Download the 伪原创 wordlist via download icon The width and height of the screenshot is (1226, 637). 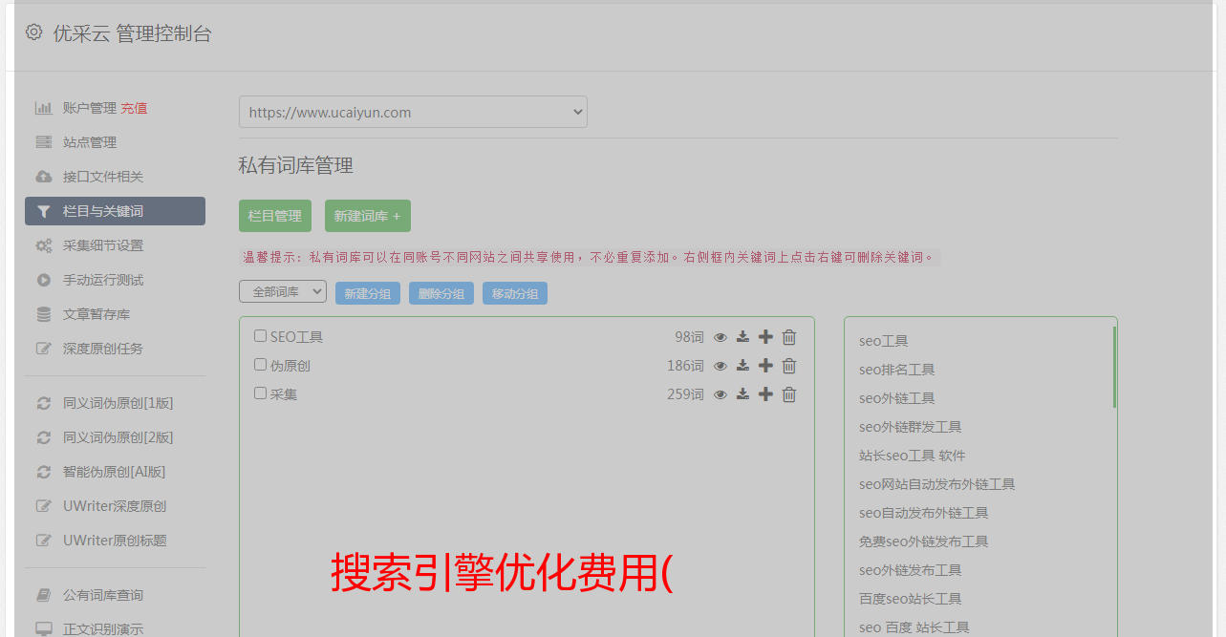[x=742, y=366]
